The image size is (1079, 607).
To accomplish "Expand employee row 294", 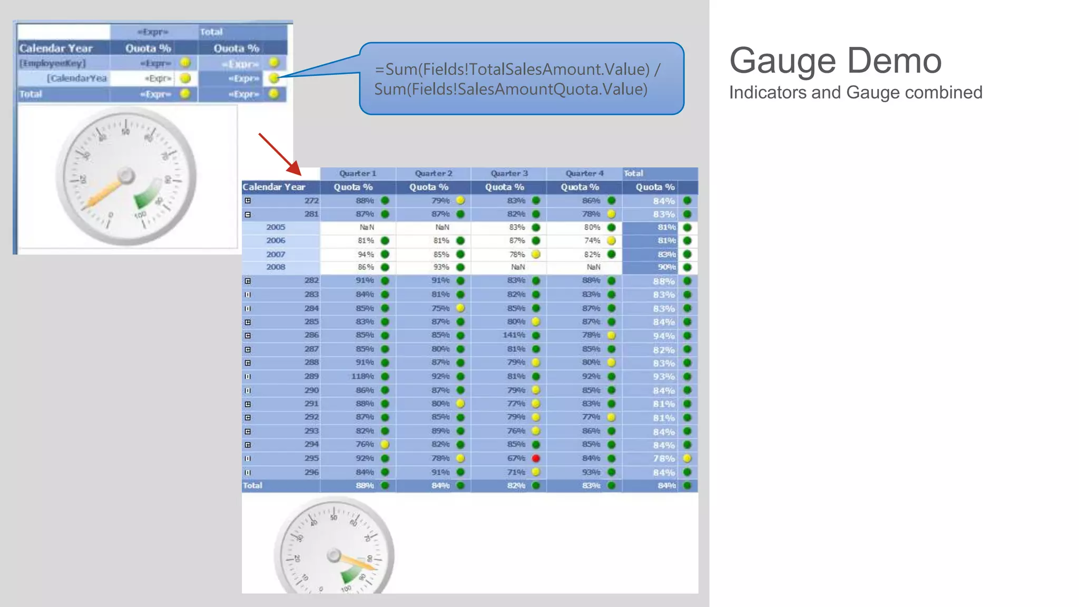I will (248, 445).
